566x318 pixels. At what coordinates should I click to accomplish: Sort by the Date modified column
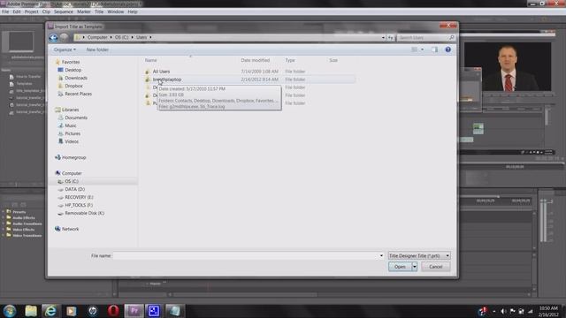tap(256, 60)
